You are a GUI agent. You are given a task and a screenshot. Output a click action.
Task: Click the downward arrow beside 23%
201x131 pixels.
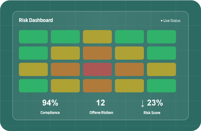pos(143,103)
